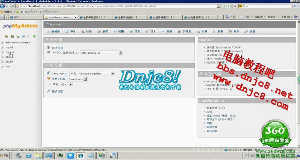This screenshot has height=160, width=300.
Task: Click the IE home icon in the command bar
Action: [x=227, y=17]
